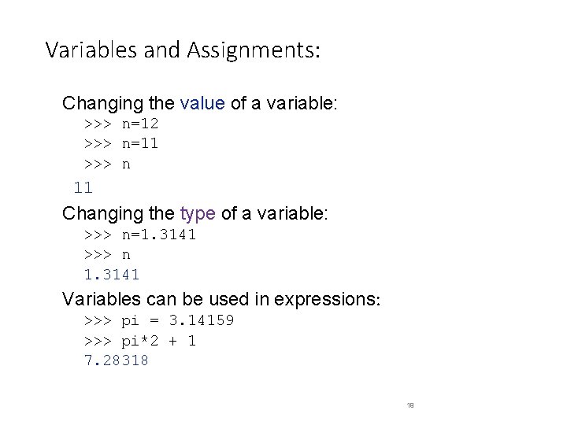Click the purple word "type"

pyautogui.click(x=198, y=213)
